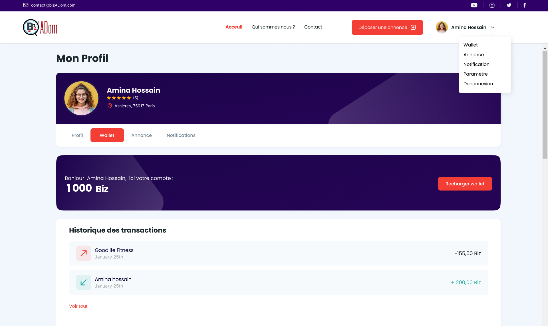Click the Recharger wallet button

(465, 184)
